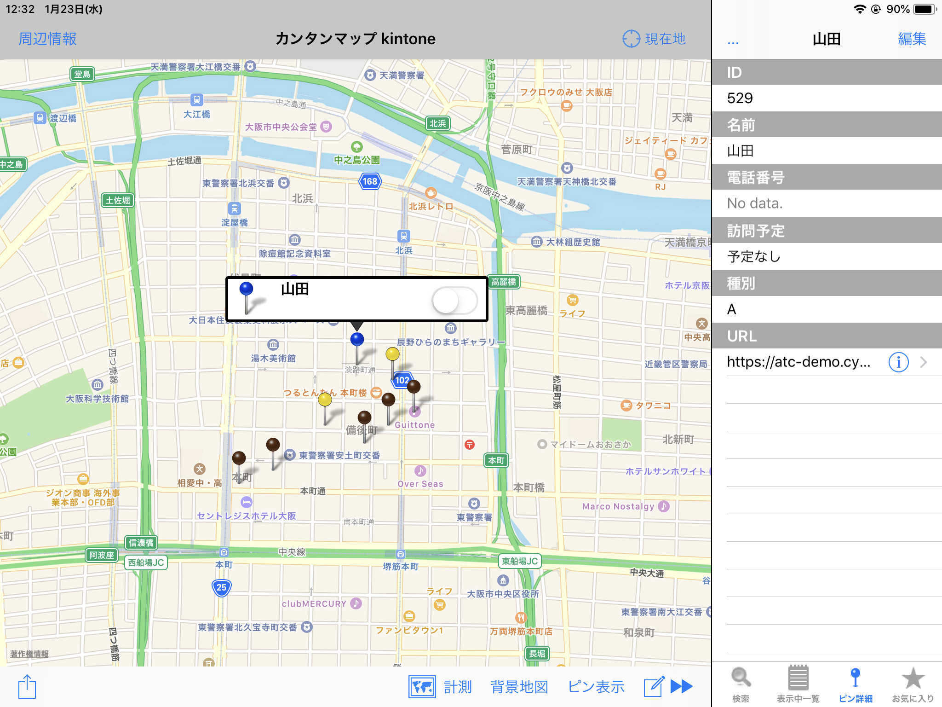Tap 現在地 label

coord(665,39)
